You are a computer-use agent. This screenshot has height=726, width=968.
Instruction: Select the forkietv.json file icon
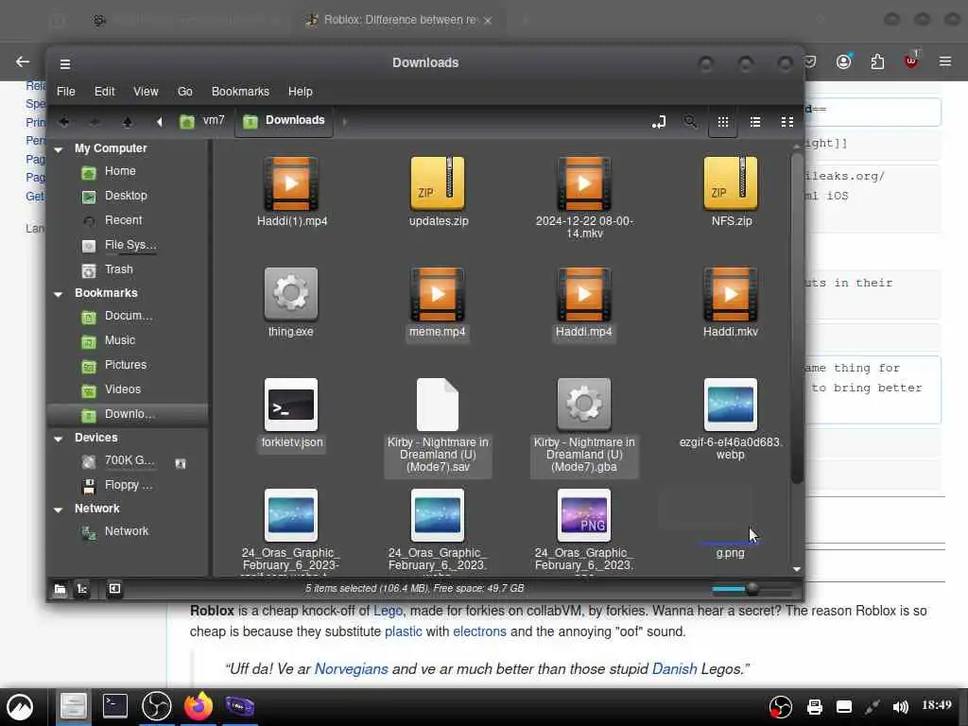pos(291,405)
